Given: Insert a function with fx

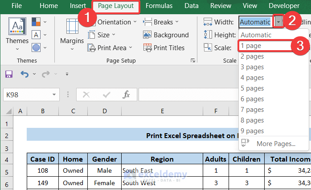Looking at the screenshot, I should pos(127,95).
